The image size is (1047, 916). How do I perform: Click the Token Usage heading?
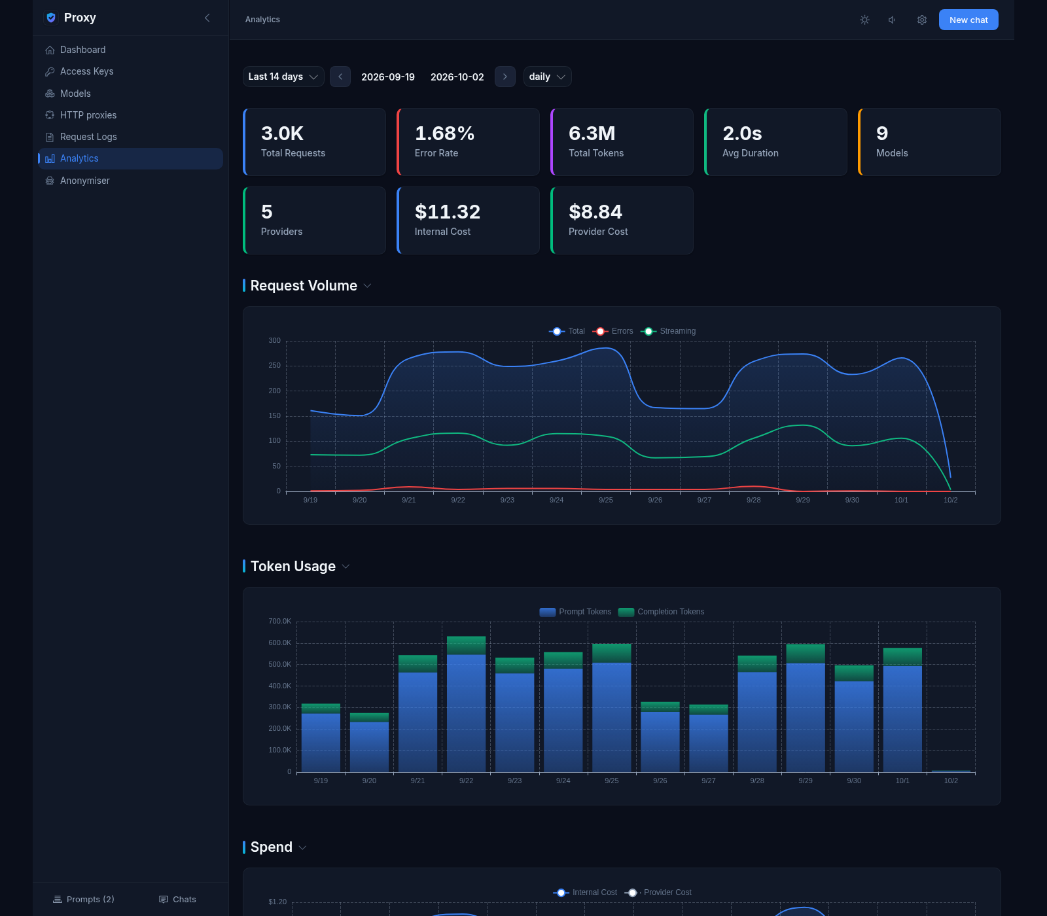[x=293, y=567]
